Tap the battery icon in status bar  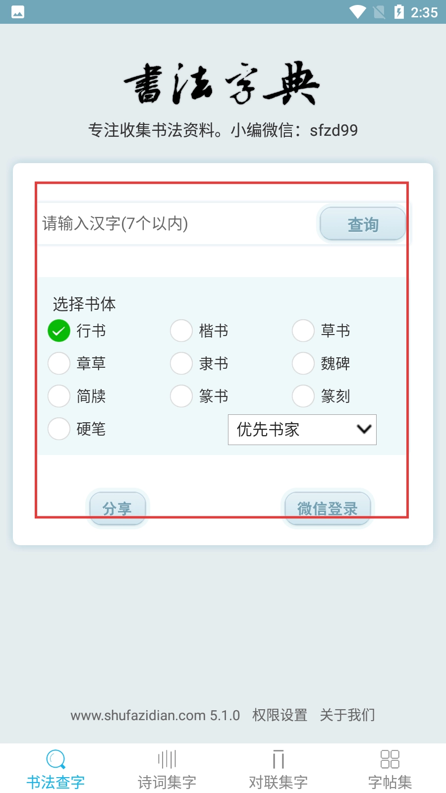[x=399, y=12]
